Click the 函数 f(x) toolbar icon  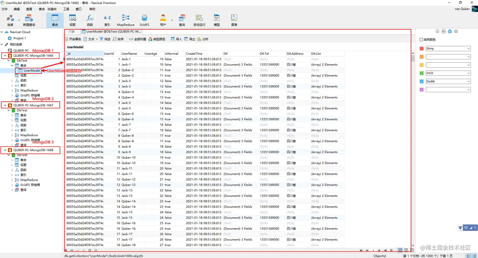point(90,20)
